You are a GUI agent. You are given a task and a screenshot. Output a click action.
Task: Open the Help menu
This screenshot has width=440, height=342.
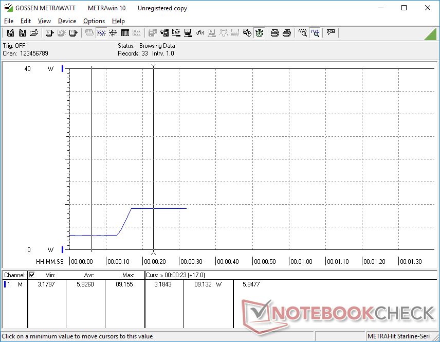(118, 21)
